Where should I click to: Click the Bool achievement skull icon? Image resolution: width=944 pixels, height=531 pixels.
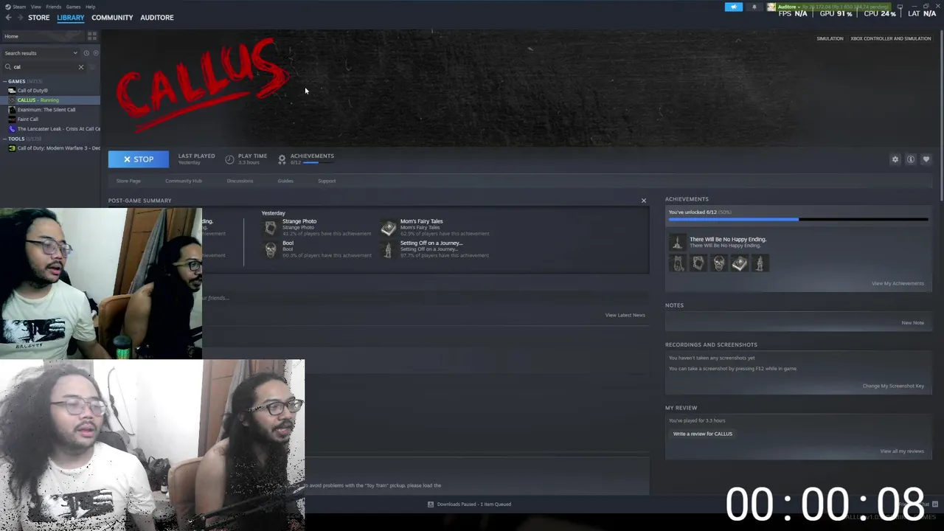click(x=271, y=250)
